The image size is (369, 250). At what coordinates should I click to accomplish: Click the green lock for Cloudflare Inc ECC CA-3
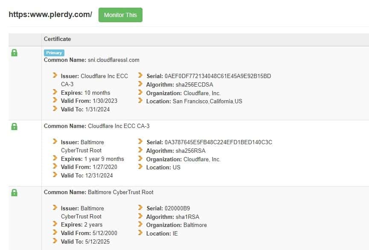14,127
